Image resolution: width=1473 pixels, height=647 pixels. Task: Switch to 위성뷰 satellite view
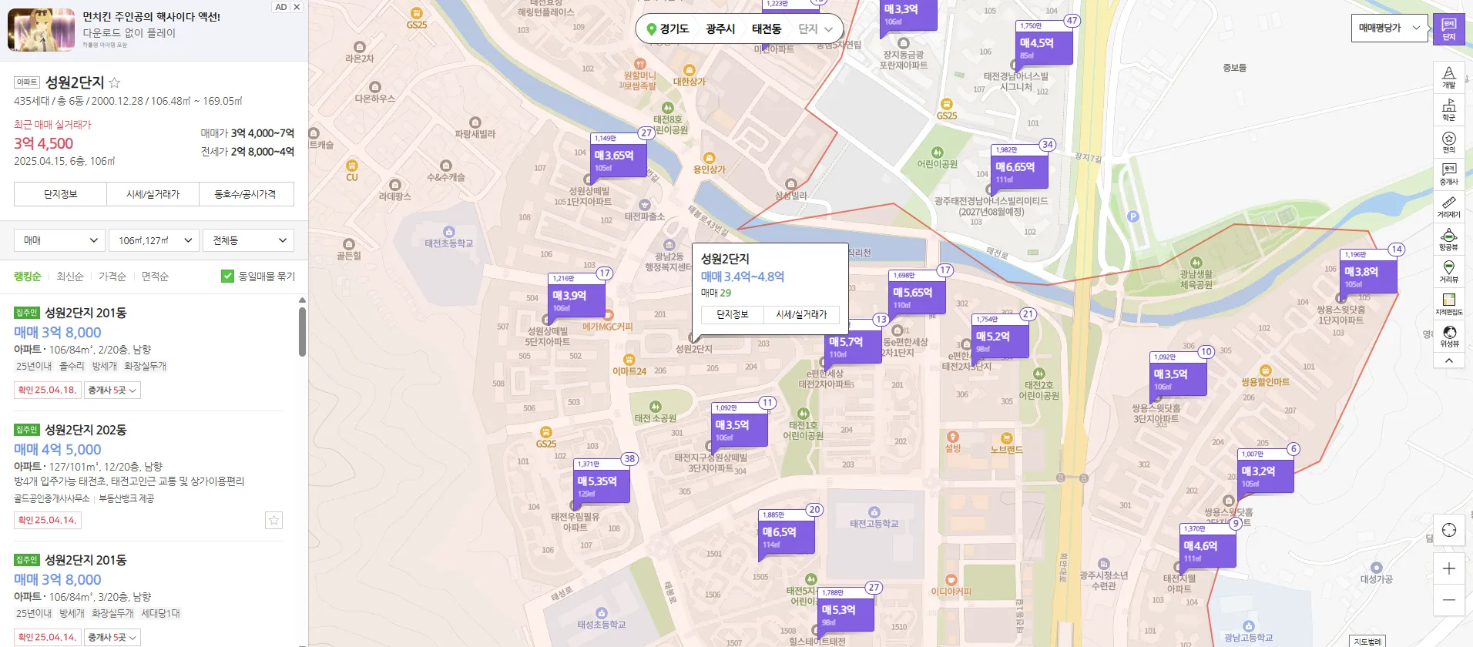[x=1448, y=336]
